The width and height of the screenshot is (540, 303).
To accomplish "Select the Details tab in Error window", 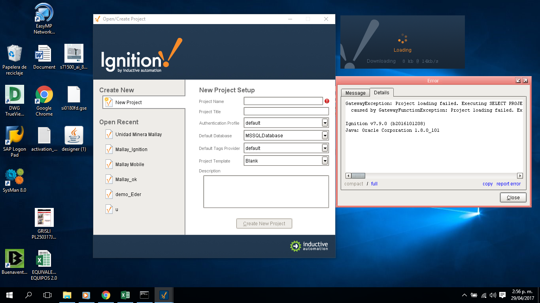I will [x=381, y=92].
